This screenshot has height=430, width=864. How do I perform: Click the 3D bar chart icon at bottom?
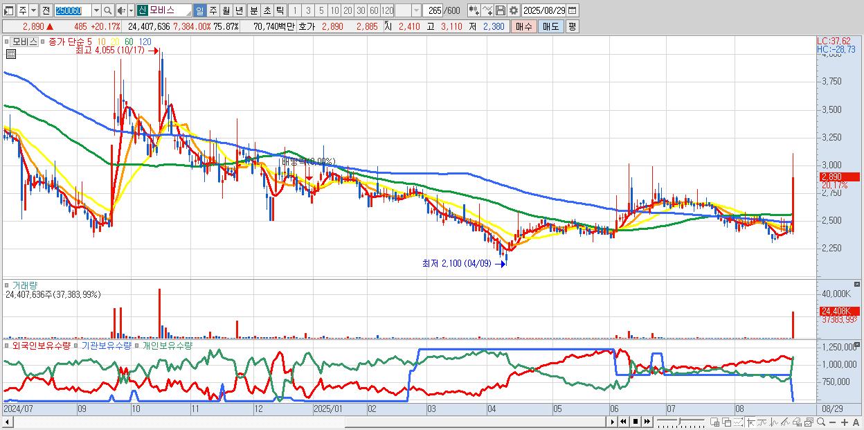tap(797, 422)
